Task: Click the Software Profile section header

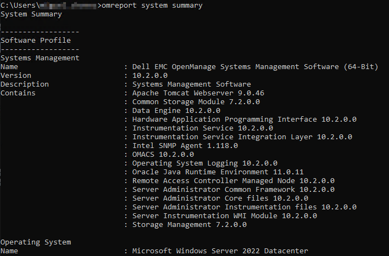Action: click(36, 40)
